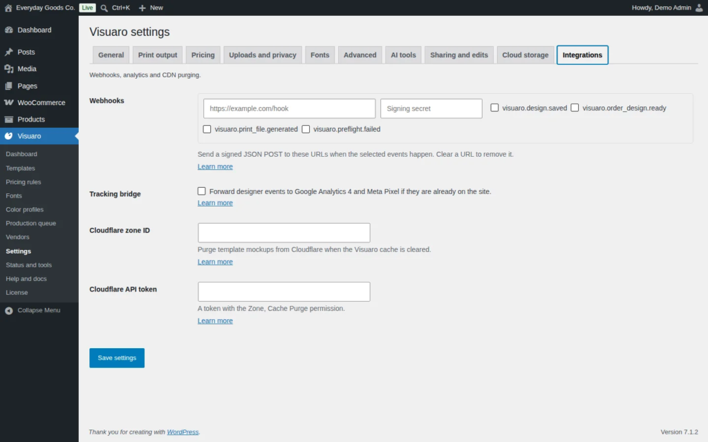
Task: Click the Visuaro plugin icon
Action: (8, 136)
